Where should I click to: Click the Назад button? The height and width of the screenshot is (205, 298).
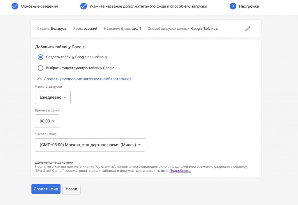click(x=72, y=189)
